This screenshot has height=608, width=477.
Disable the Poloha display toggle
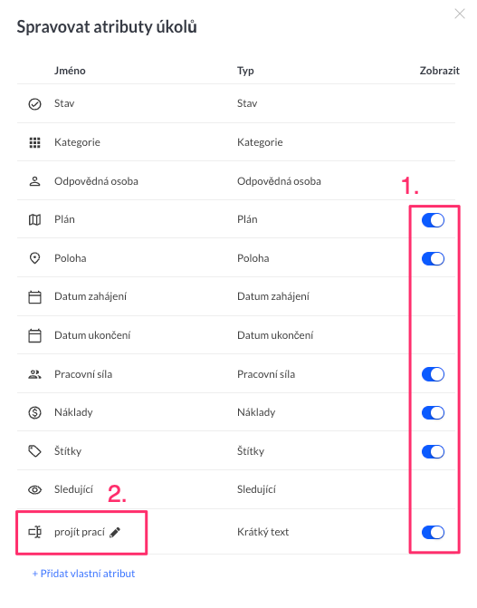point(433,258)
